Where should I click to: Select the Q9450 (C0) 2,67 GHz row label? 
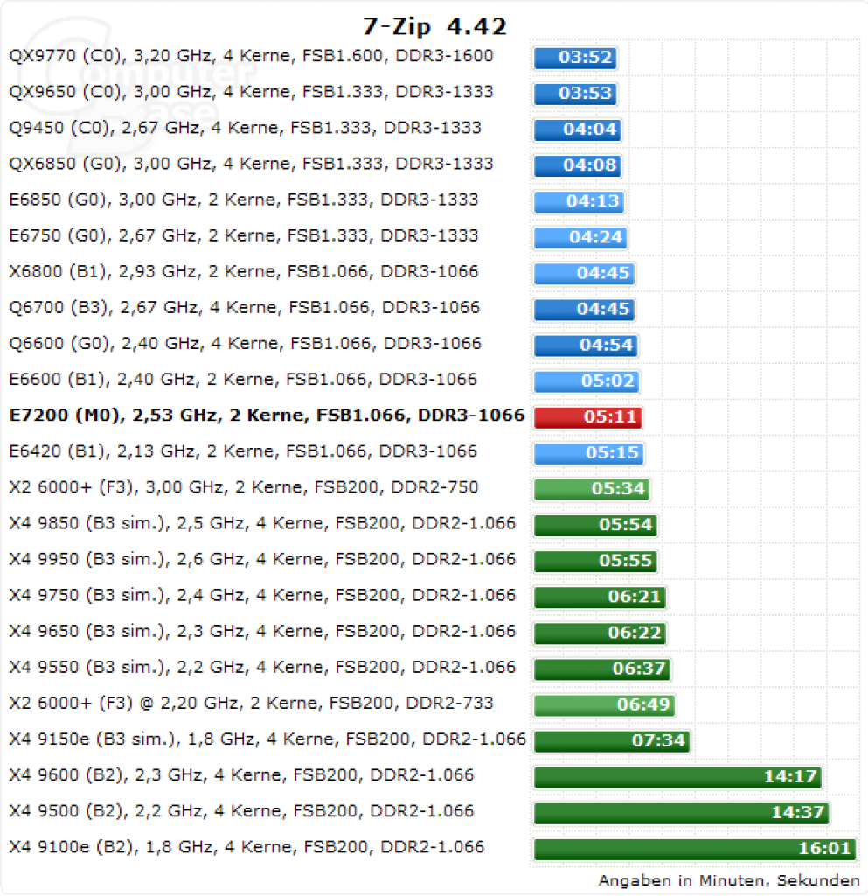click(246, 129)
